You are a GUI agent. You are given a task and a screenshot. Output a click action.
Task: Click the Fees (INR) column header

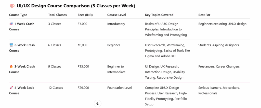click(x=85, y=15)
